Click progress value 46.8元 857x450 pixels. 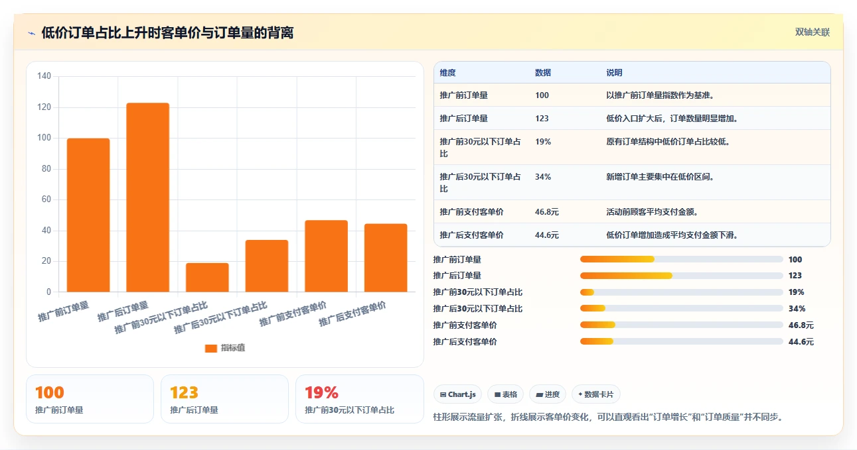tap(801, 325)
